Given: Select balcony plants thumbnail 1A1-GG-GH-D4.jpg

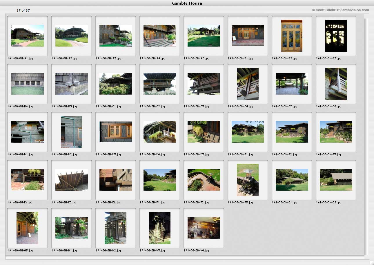Looking at the screenshot, I should click(160, 132).
